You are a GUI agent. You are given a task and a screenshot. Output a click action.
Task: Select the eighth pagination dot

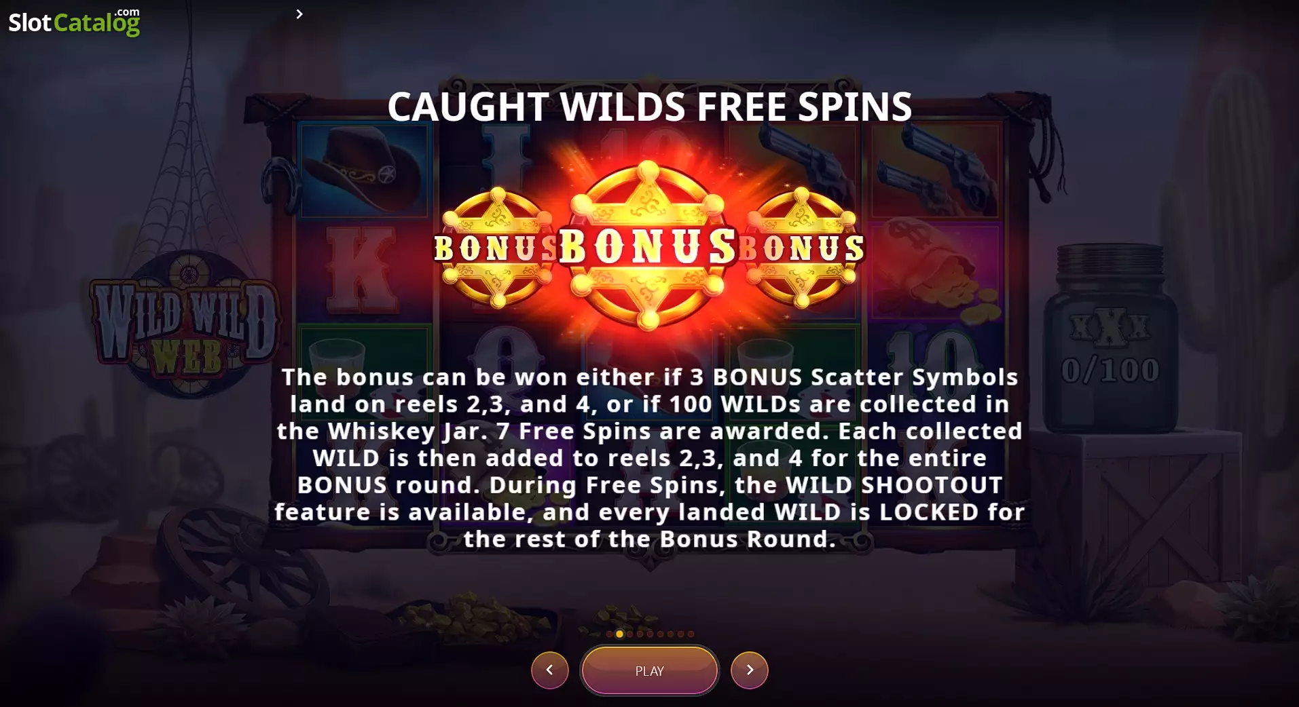click(680, 634)
